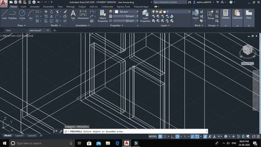The width and height of the screenshot is (261, 147).
Task: Toggle Polar tracking in status bar
Action: (x=177, y=136)
